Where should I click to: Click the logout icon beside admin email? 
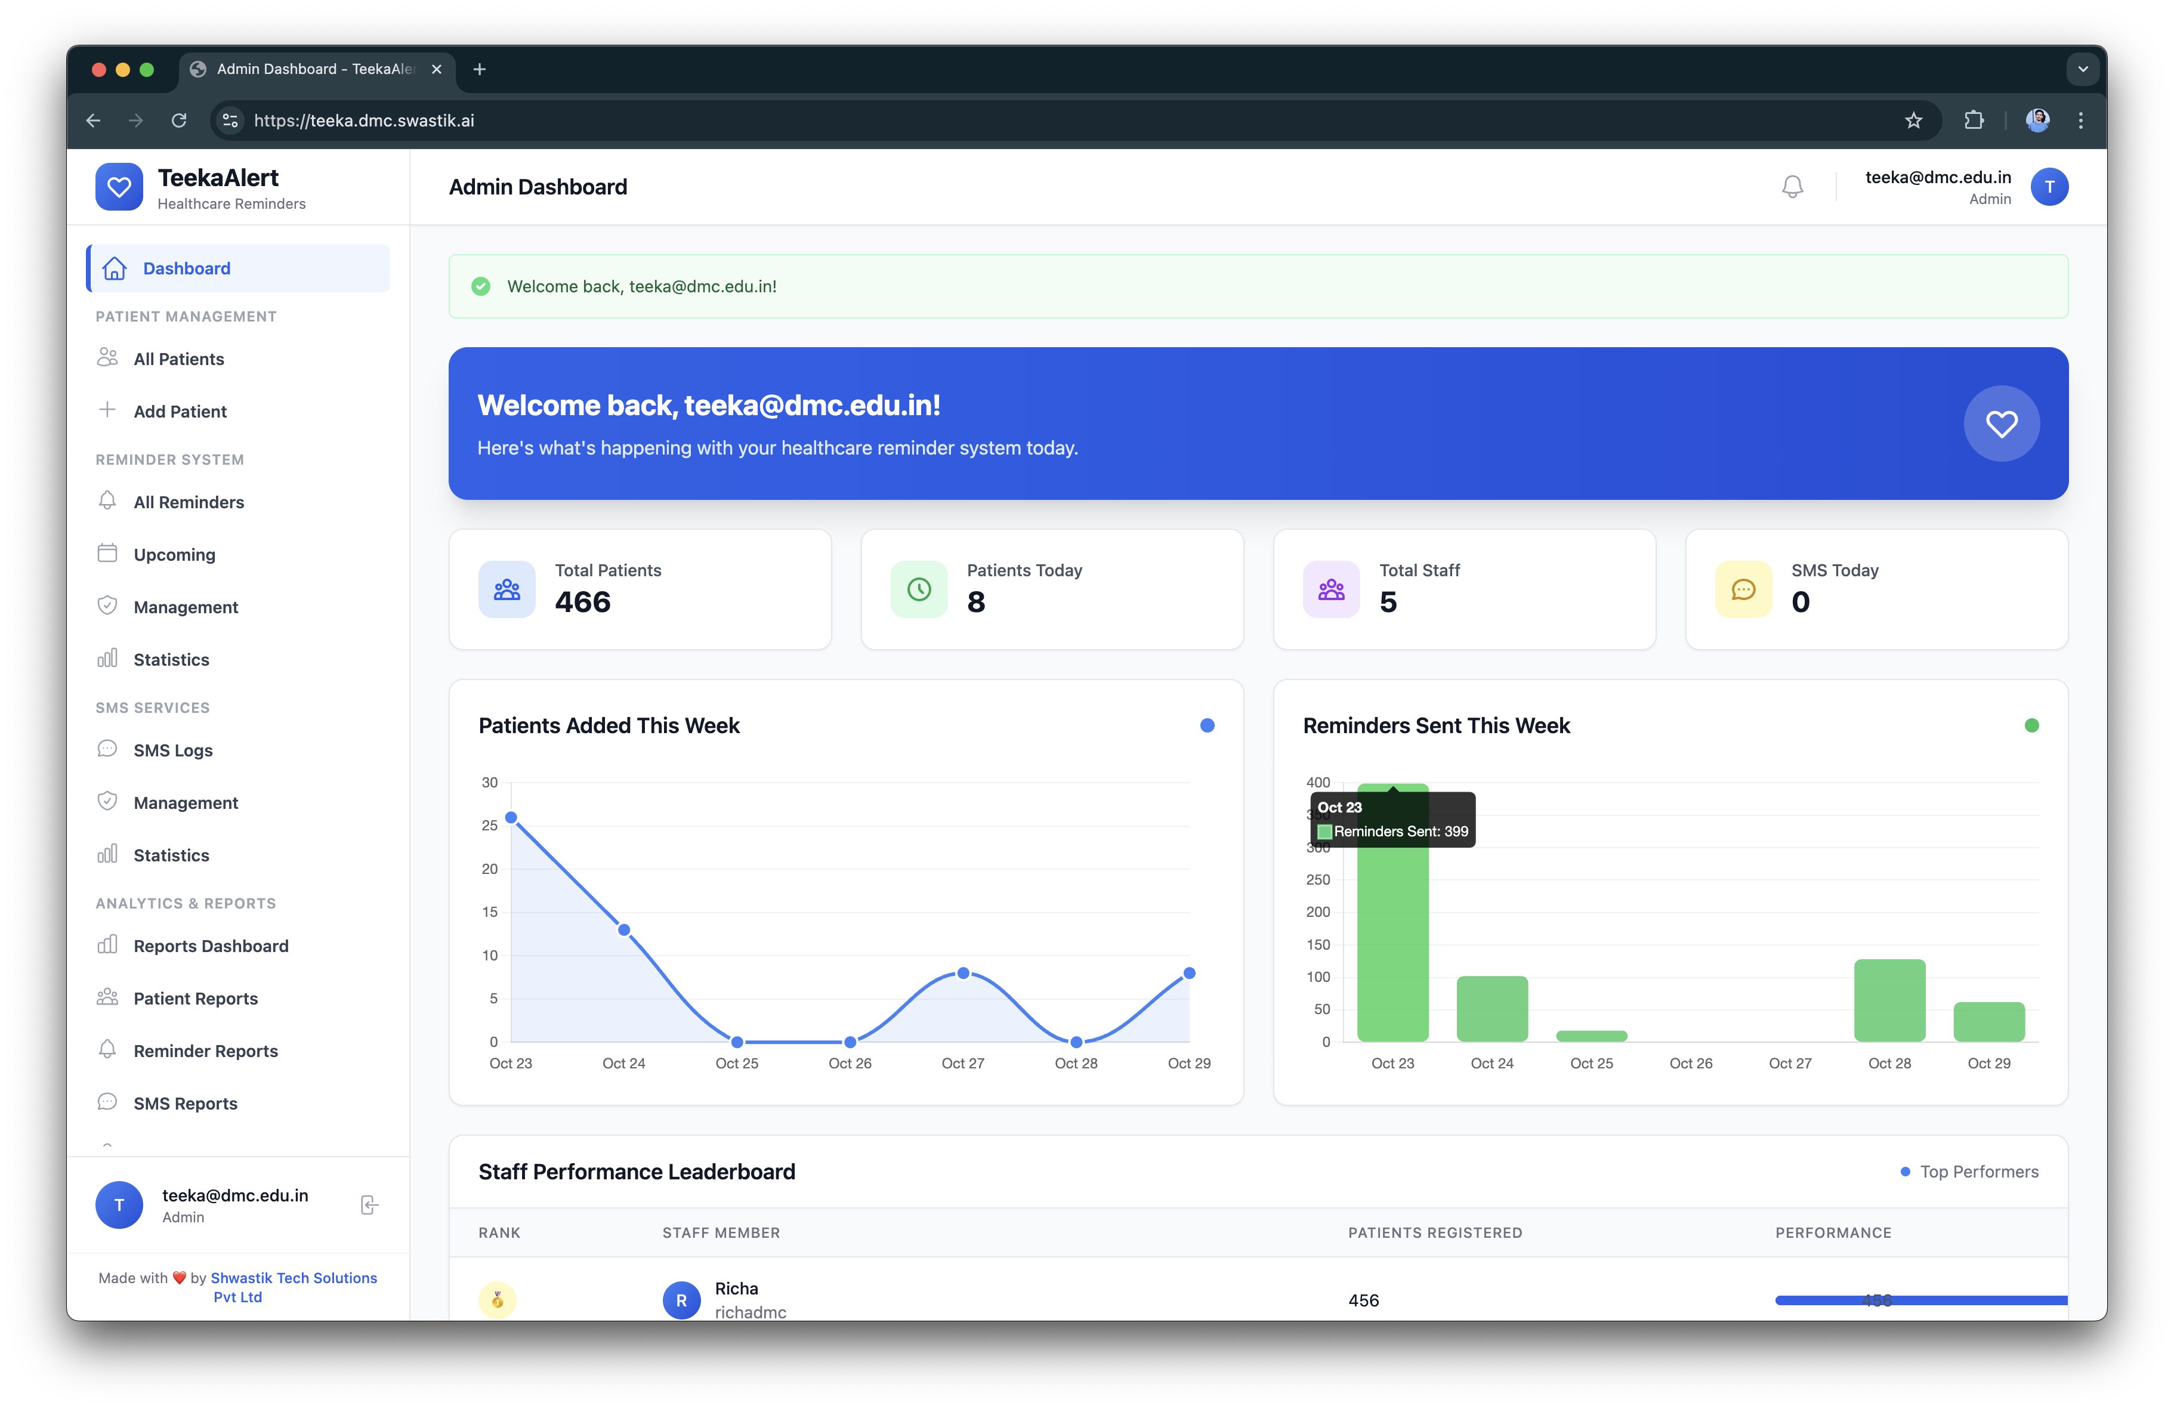[369, 1204]
